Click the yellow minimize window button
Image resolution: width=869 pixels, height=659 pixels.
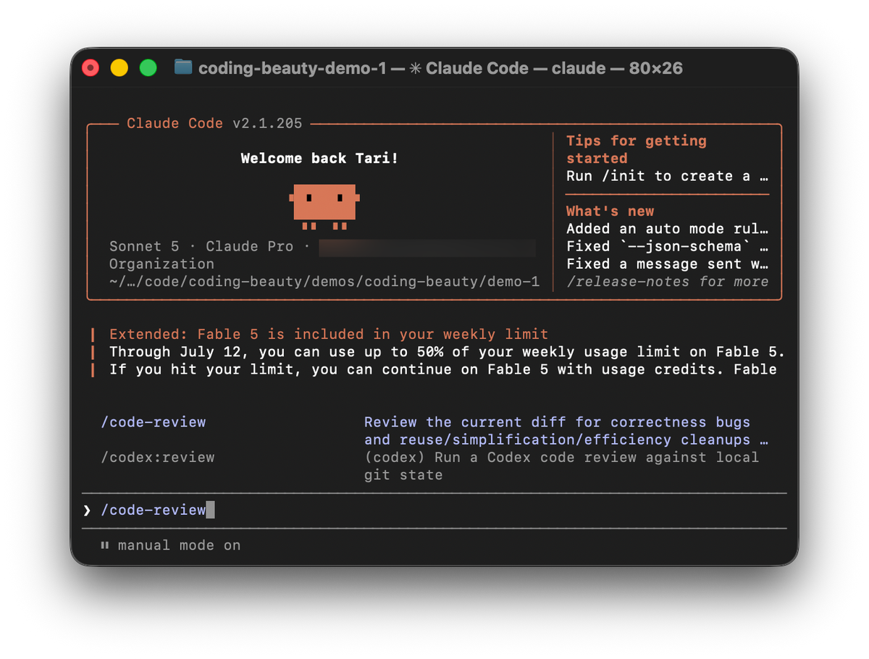click(x=119, y=68)
